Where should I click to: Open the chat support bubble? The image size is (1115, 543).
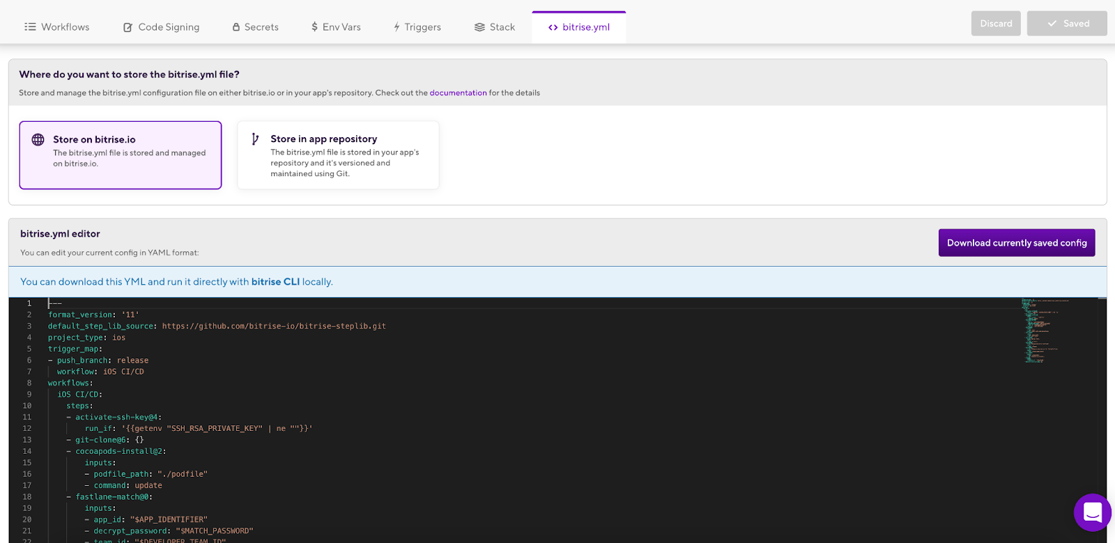coord(1092,512)
